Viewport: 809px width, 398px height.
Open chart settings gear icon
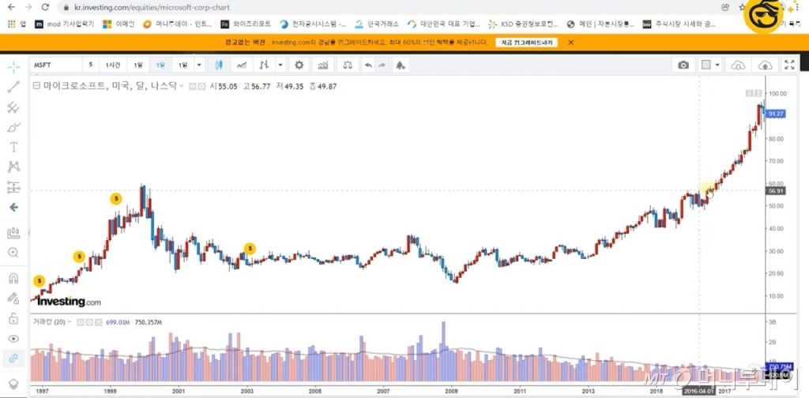(299, 65)
